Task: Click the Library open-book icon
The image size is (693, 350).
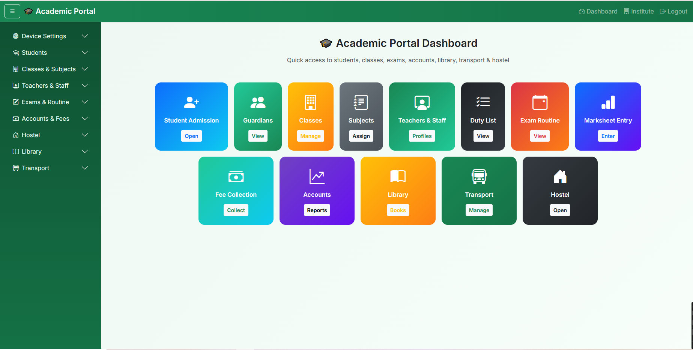Action: tap(398, 176)
